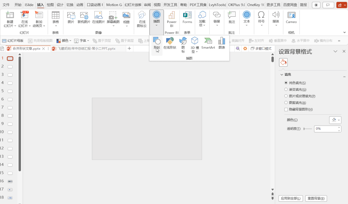Select slide thumbnail 16
The image size is (348, 204).
click(10, 181)
